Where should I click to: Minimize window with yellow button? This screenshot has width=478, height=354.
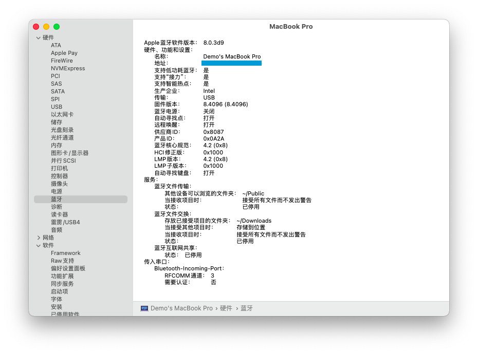tap(46, 27)
